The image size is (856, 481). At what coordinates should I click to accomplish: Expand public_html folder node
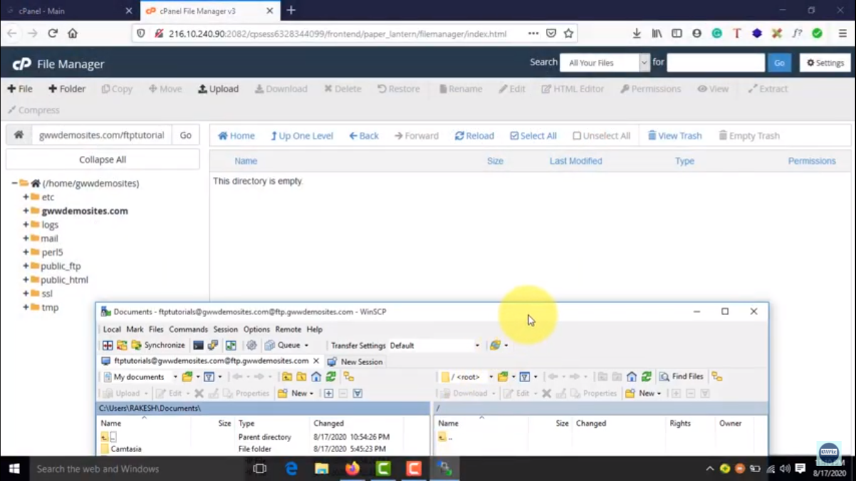point(26,280)
